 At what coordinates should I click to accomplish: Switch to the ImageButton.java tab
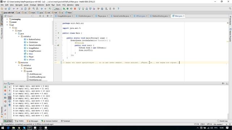[x=64, y=16]
